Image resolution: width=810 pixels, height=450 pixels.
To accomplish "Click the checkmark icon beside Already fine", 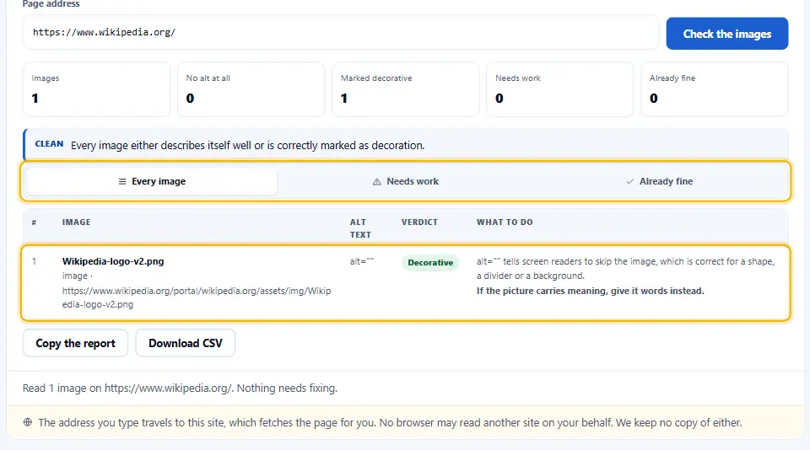I will tap(629, 182).
